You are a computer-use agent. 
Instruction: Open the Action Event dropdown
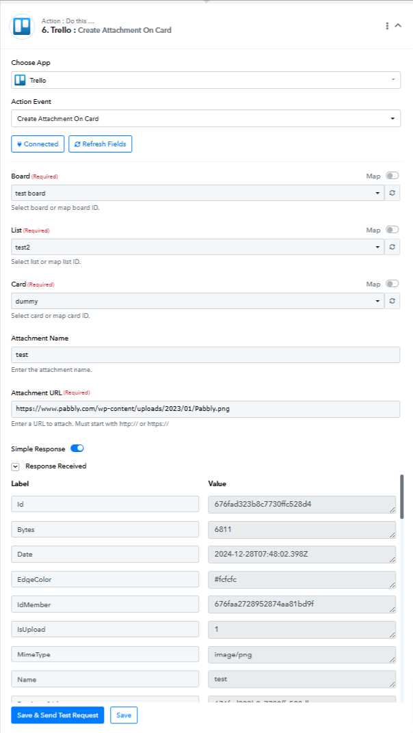pyautogui.click(x=206, y=119)
